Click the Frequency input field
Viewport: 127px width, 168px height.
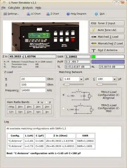(x=33, y=90)
